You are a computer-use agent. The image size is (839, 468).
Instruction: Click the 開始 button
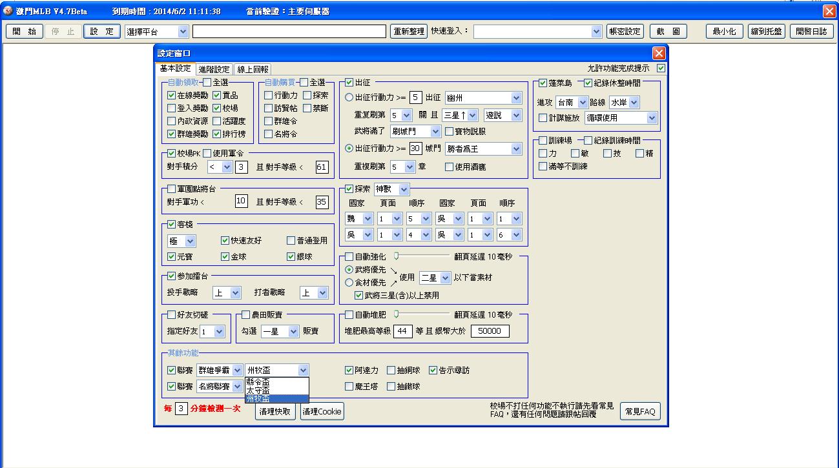pos(25,31)
